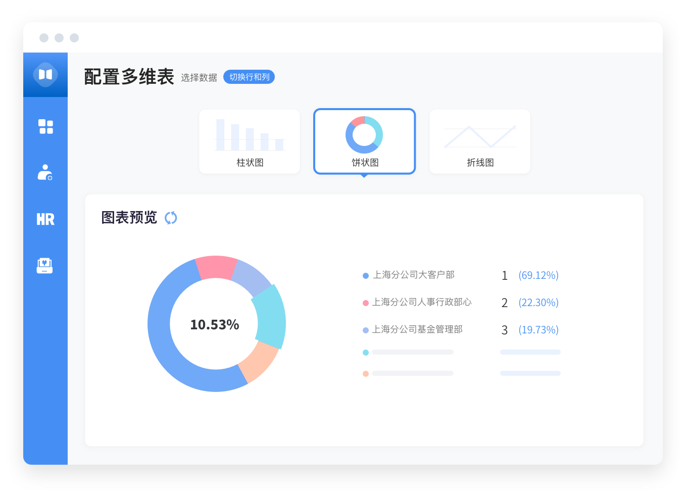The width and height of the screenshot is (685, 493).
Task: Open the payroll inbox sidebar icon
Action: coord(45,266)
